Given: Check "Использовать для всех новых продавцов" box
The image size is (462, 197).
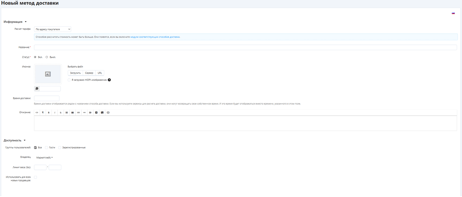Looking at the screenshot, I should coord(36,177).
